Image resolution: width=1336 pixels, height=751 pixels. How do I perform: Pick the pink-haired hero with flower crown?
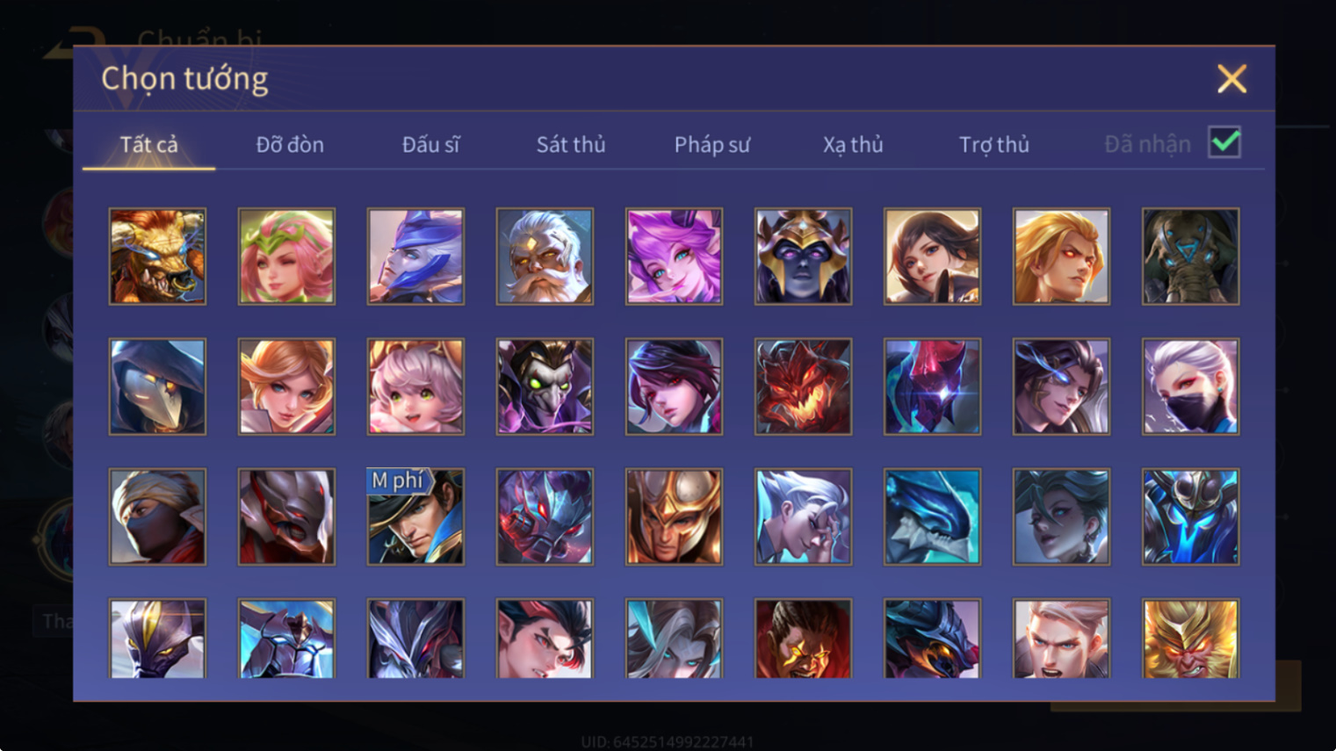(286, 256)
